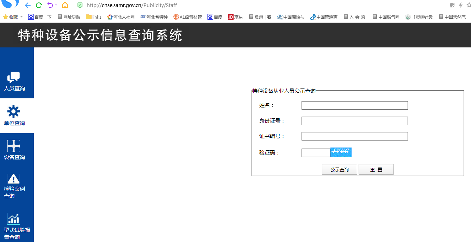Screen dimensions: 471x242
Task: Click into the 证书编号 input field
Action: pyautogui.click(x=354, y=136)
